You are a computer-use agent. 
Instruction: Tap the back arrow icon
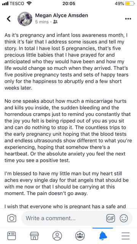point(9,19)
